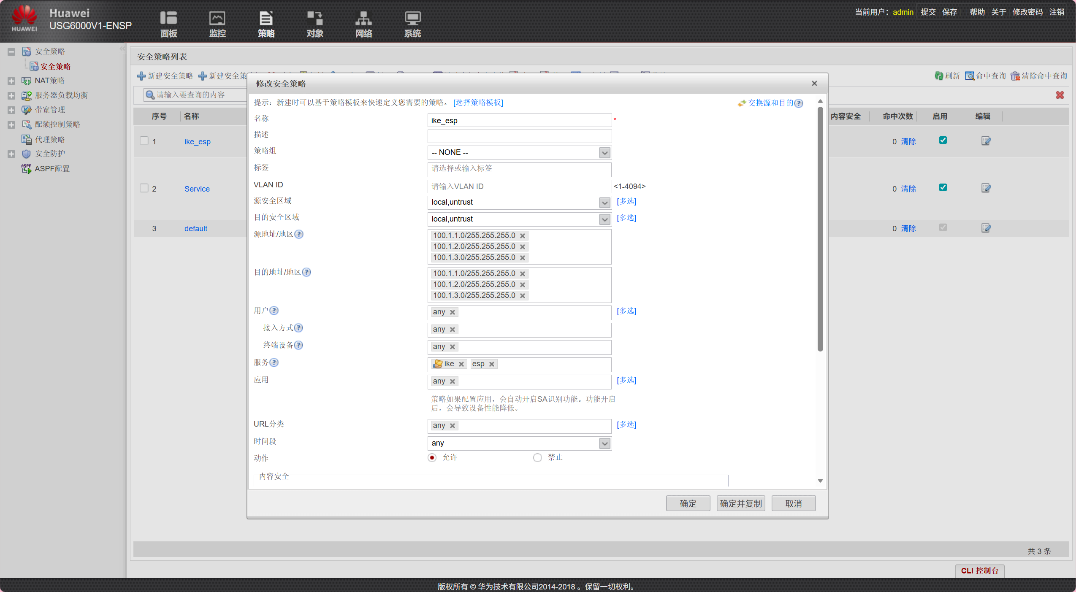Click help icon beside 源地址/地区

(x=299, y=234)
